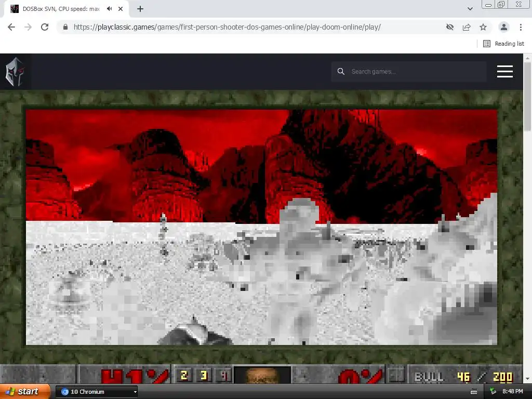Click the crossed-out eye icon in address bar

click(x=450, y=27)
